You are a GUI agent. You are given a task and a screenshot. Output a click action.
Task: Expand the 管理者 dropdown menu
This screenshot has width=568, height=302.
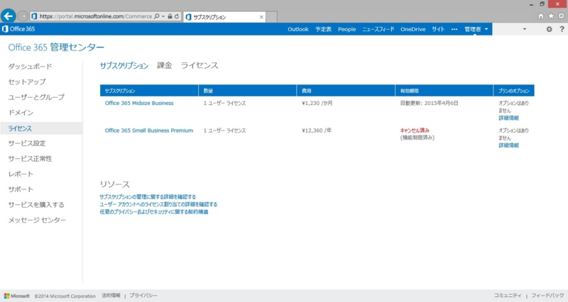(x=476, y=29)
